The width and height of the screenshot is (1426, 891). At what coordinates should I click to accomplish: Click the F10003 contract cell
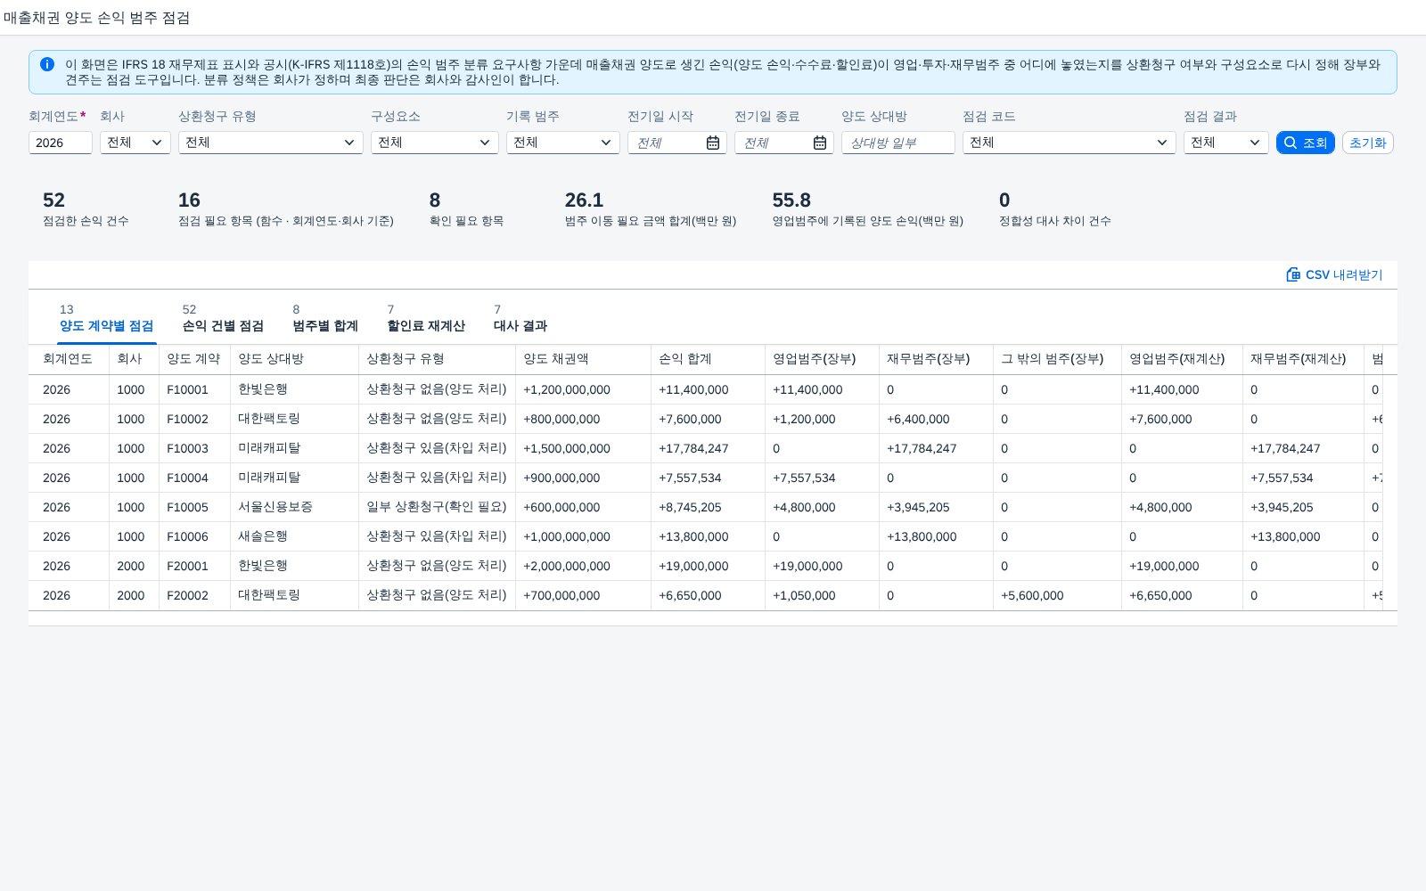pos(195,448)
